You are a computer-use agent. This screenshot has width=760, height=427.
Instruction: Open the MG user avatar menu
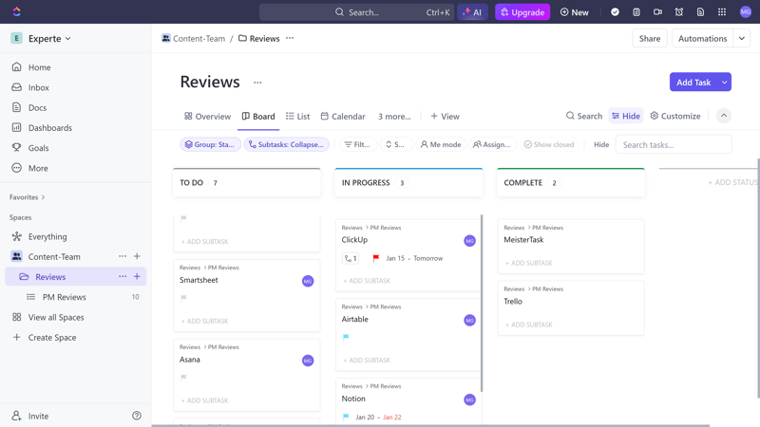click(746, 12)
